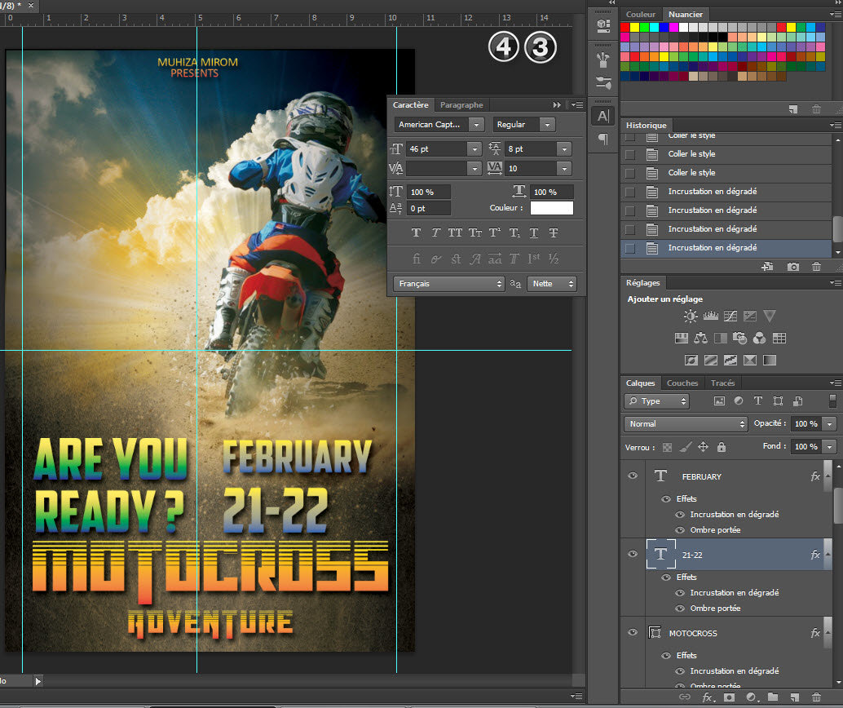
Task: Open the Normal blend mode dropdown
Action: (x=686, y=424)
